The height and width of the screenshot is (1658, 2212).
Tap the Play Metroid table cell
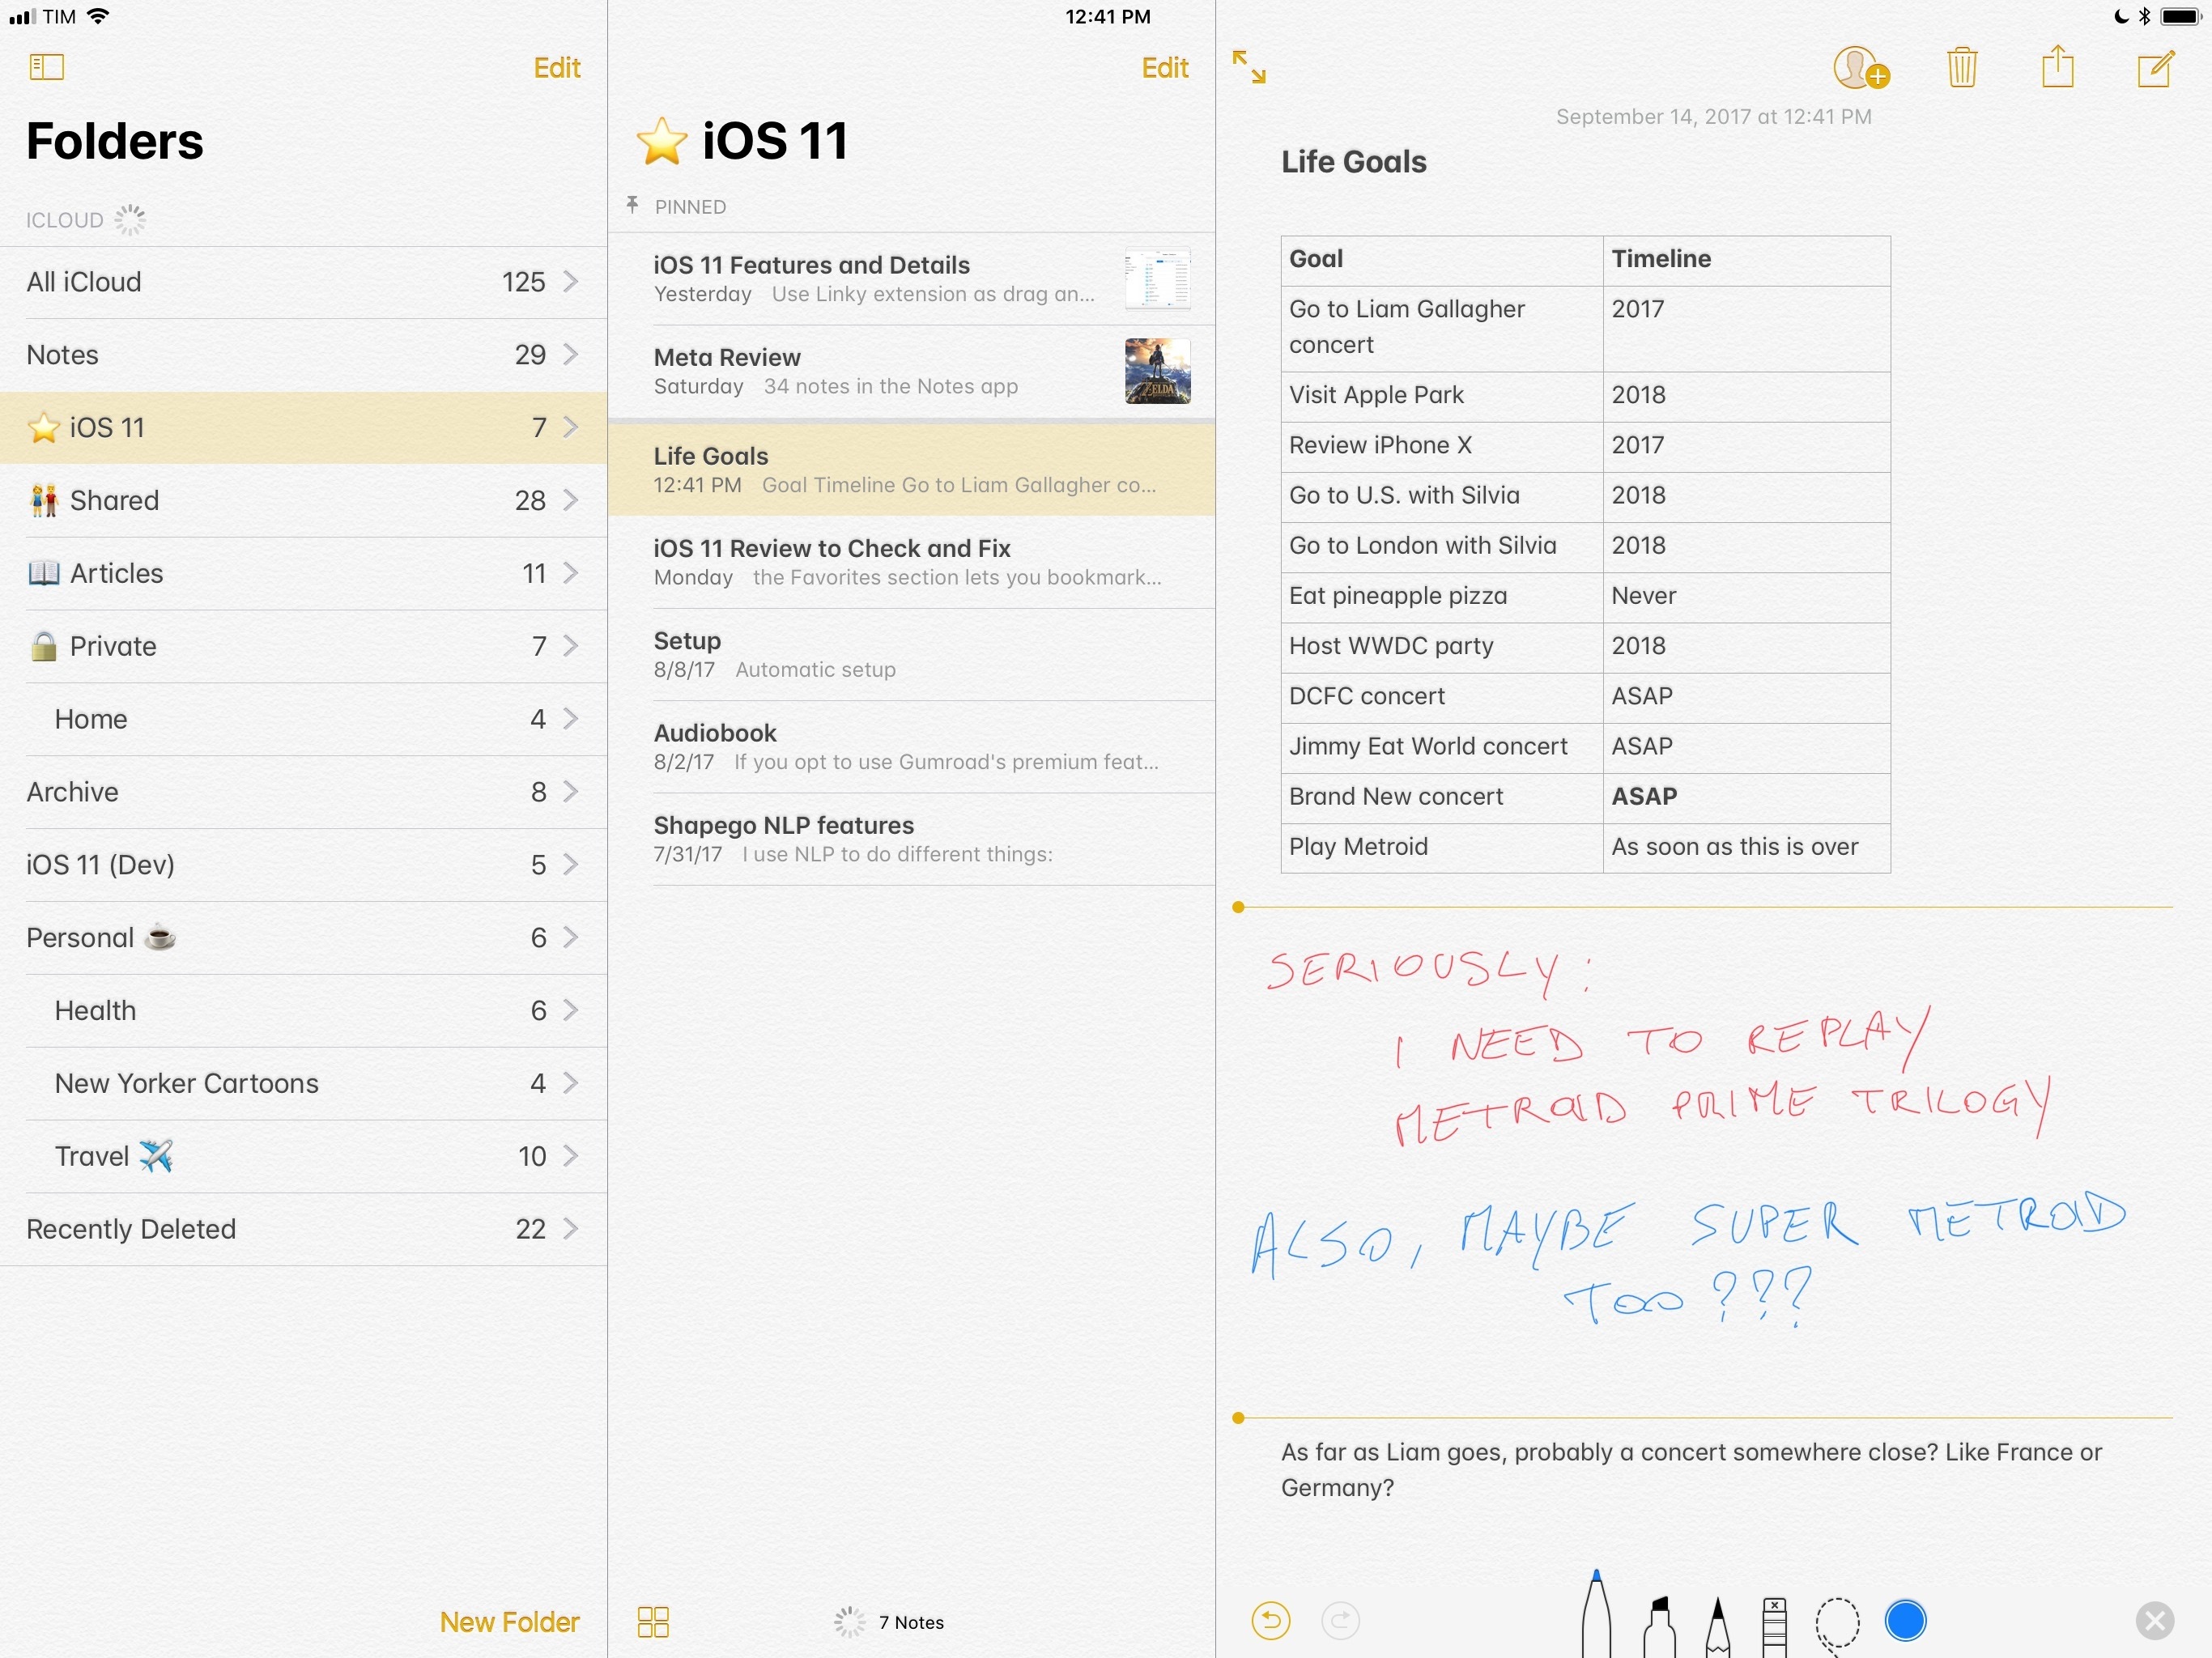(1442, 848)
